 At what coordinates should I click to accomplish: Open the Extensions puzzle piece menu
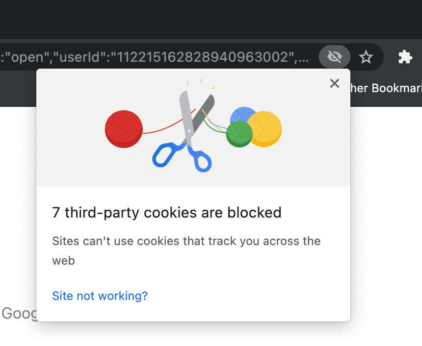tap(405, 57)
